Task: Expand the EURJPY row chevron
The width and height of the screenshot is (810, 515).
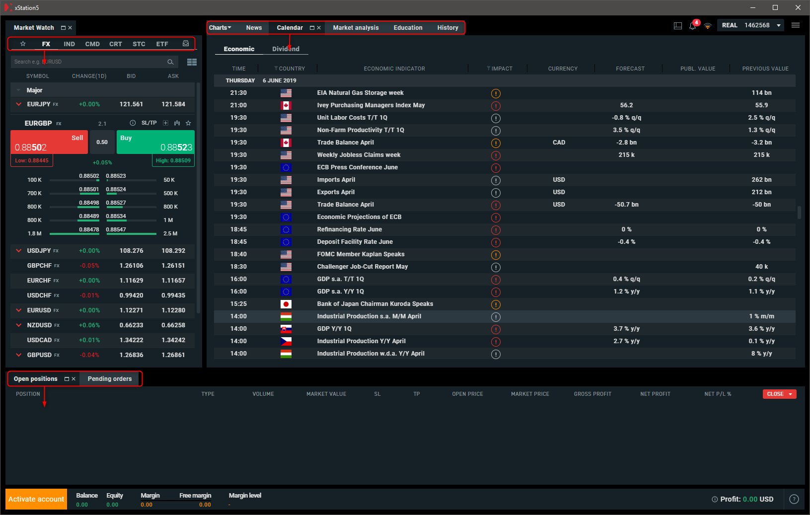Action: tap(19, 104)
